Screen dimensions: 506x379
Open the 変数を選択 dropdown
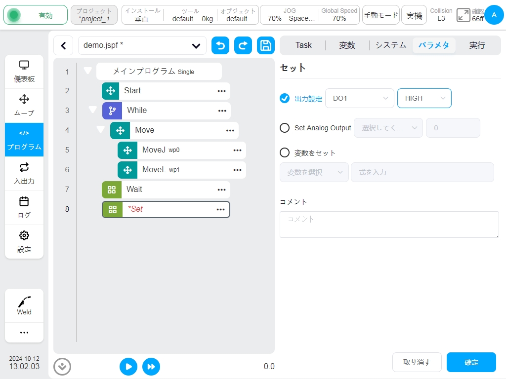tap(314, 172)
